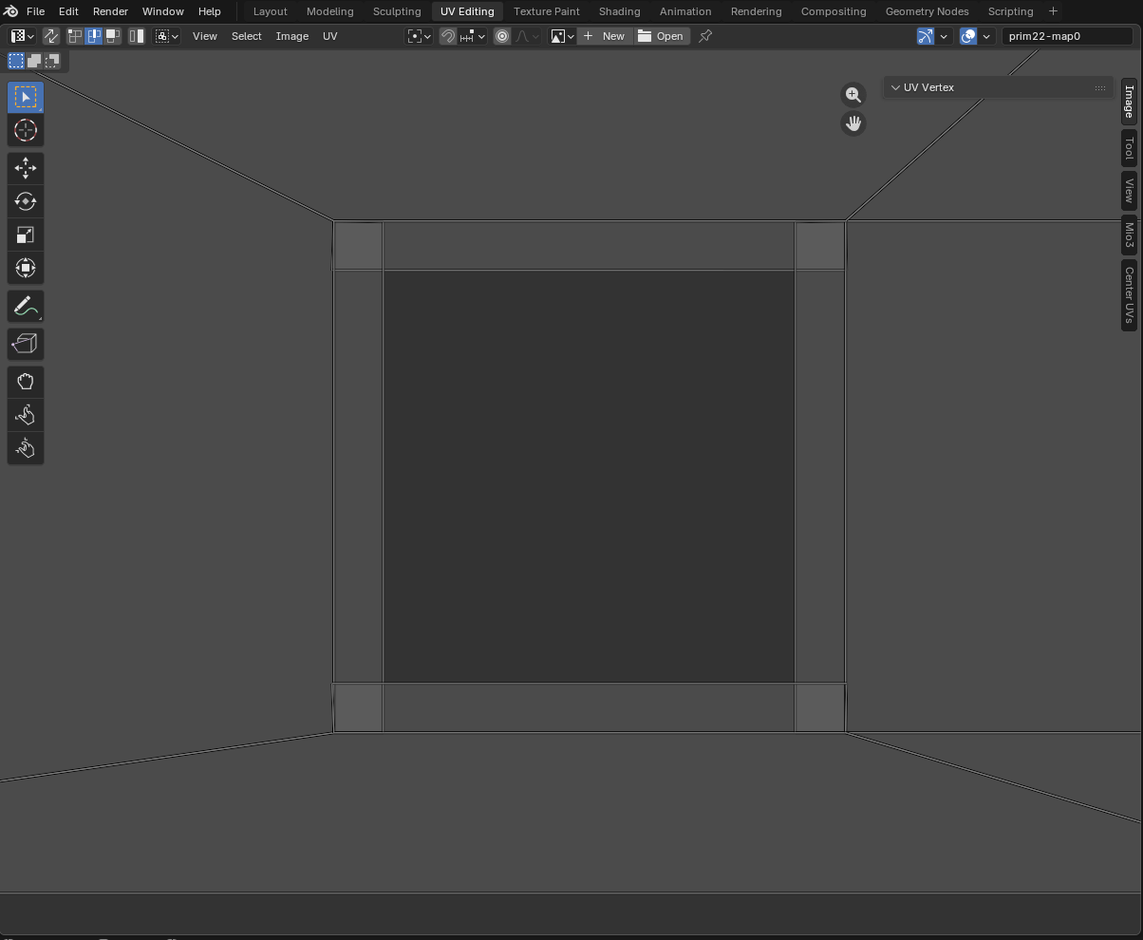
Task: Activate the Scale tool in toolbar
Action: (26, 235)
